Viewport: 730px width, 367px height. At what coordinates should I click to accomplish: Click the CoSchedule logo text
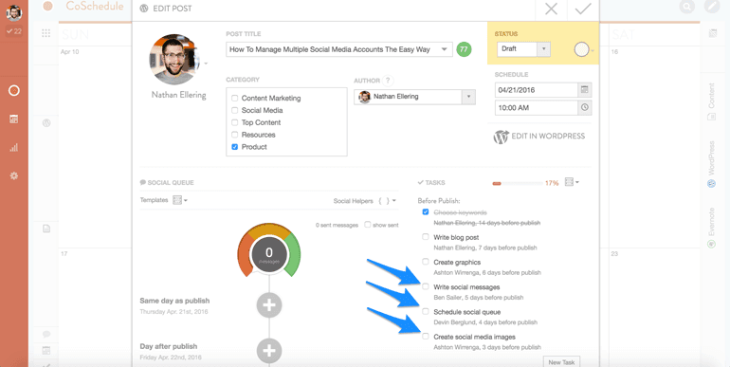95,6
